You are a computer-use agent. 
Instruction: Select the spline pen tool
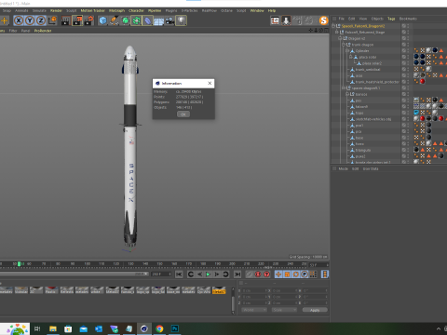pyautogui.click(x=114, y=20)
